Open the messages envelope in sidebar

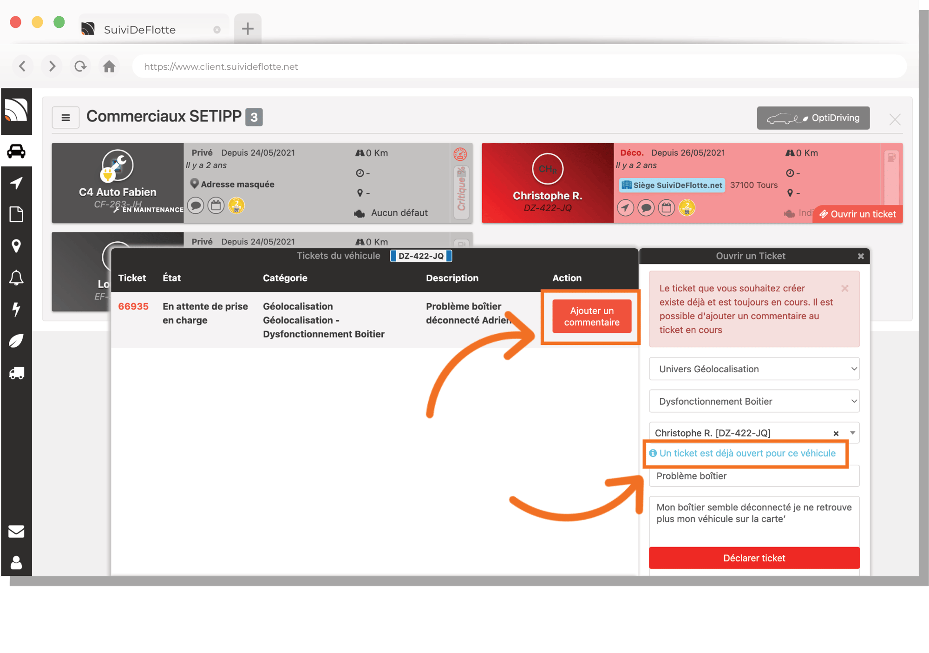tap(16, 531)
